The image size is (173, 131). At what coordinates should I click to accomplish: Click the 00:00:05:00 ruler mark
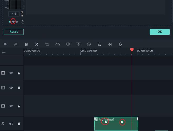[x=88, y=51]
